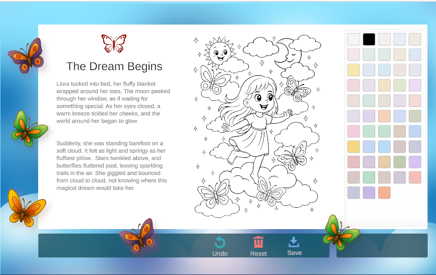Click the Undo text label
The height and width of the screenshot is (275, 436).
pos(220,254)
